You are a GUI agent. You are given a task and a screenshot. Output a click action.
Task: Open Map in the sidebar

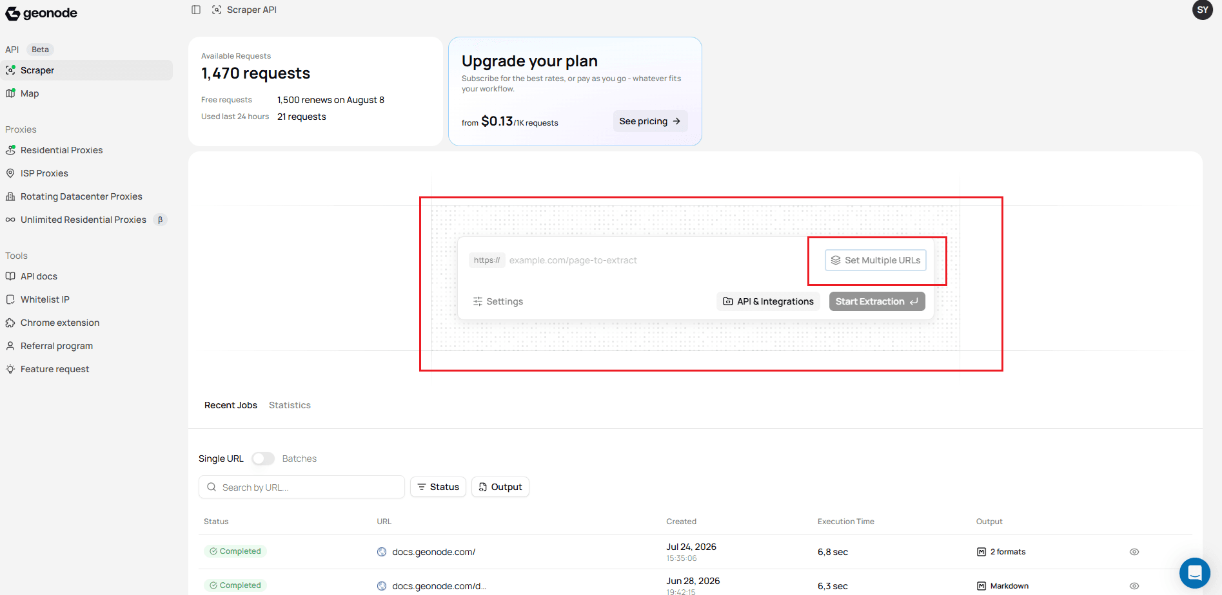(x=87, y=93)
